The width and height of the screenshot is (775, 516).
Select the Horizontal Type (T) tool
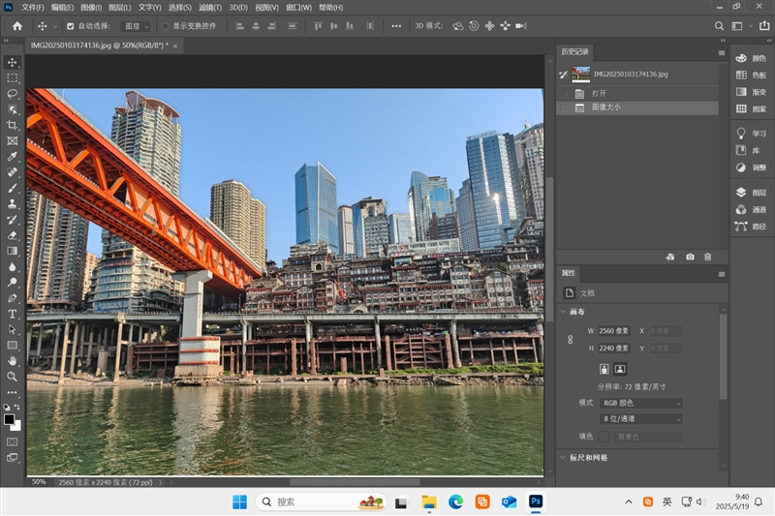click(x=13, y=314)
